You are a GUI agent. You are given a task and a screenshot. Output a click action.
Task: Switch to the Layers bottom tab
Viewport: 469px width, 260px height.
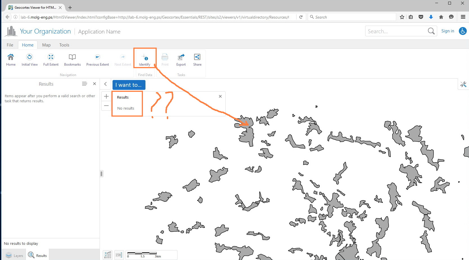(14, 255)
